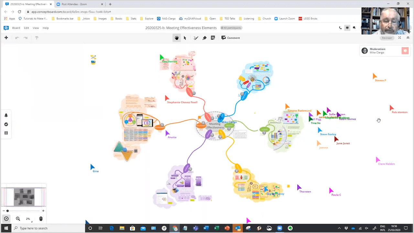Click the Reviewer role button
The height and width of the screenshot is (233, 414).
pos(387,38)
